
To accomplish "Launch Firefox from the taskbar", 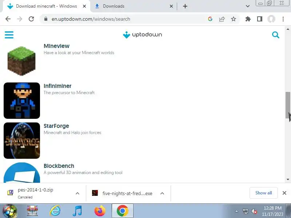I will (100, 211).
